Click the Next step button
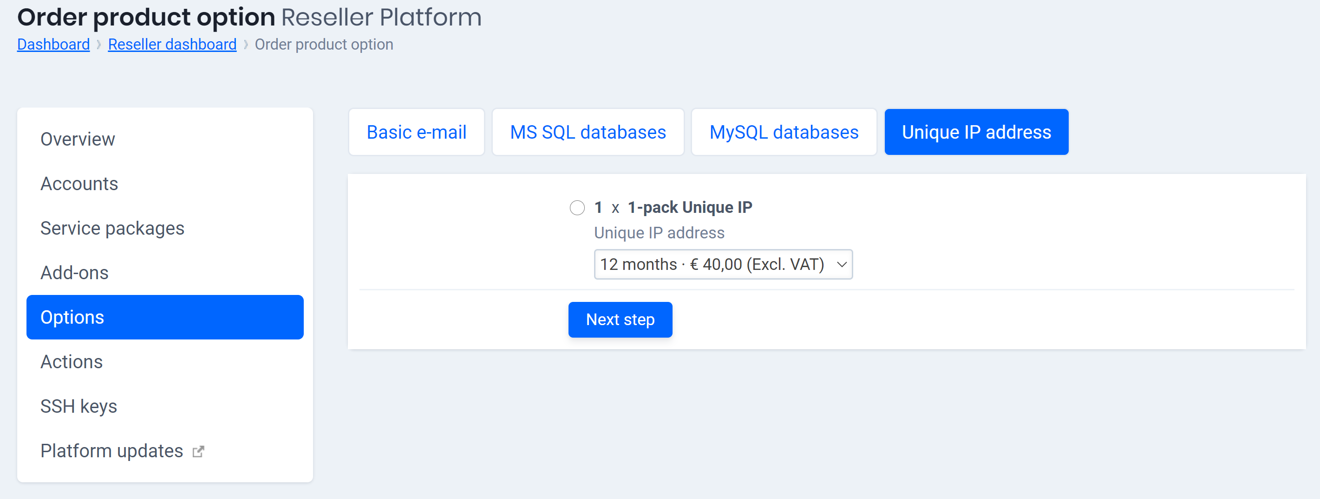 (x=620, y=320)
